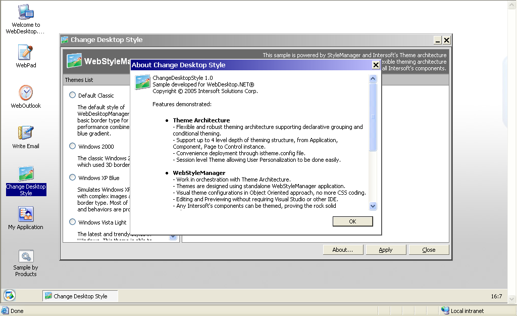Click the Apply button
This screenshot has width=517, height=316.
(x=386, y=250)
